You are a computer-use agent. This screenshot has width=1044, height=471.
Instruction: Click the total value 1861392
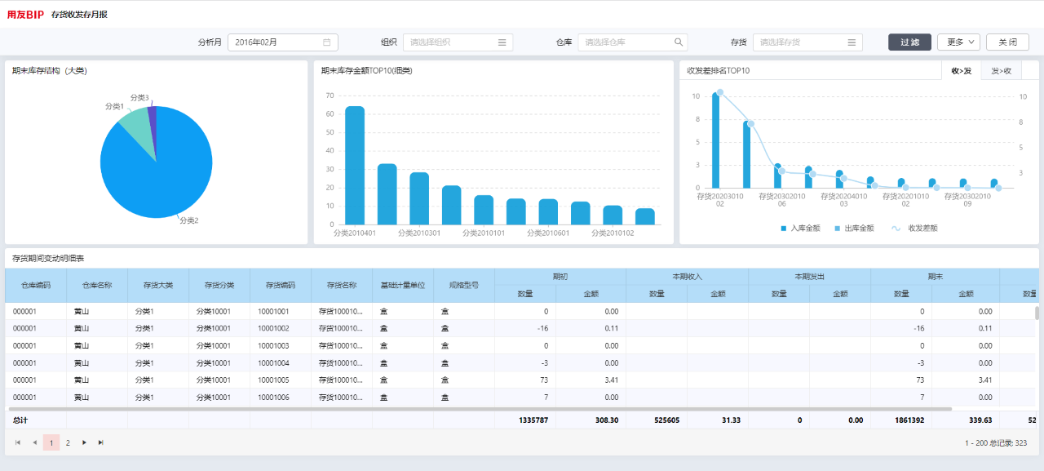[908, 420]
